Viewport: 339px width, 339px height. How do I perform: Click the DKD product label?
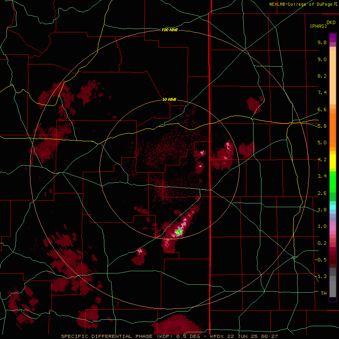[331, 23]
